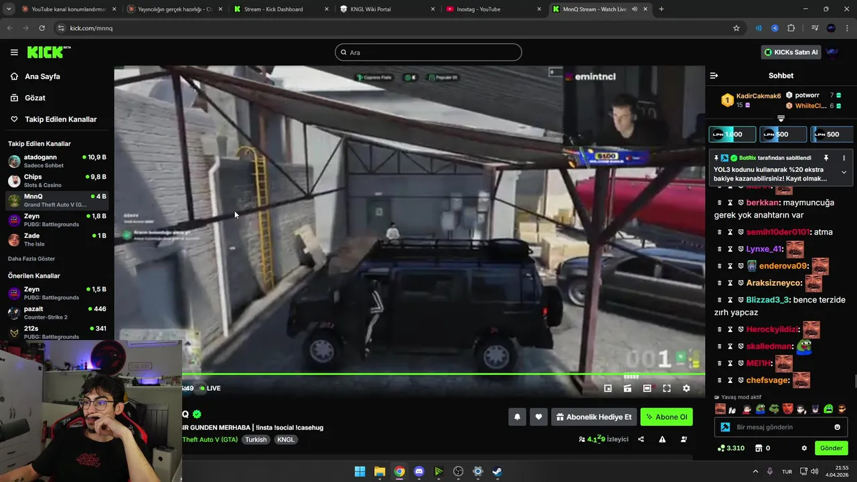Jump to LIVE in player
This screenshot has height=482, width=857.
pyautogui.click(x=210, y=388)
